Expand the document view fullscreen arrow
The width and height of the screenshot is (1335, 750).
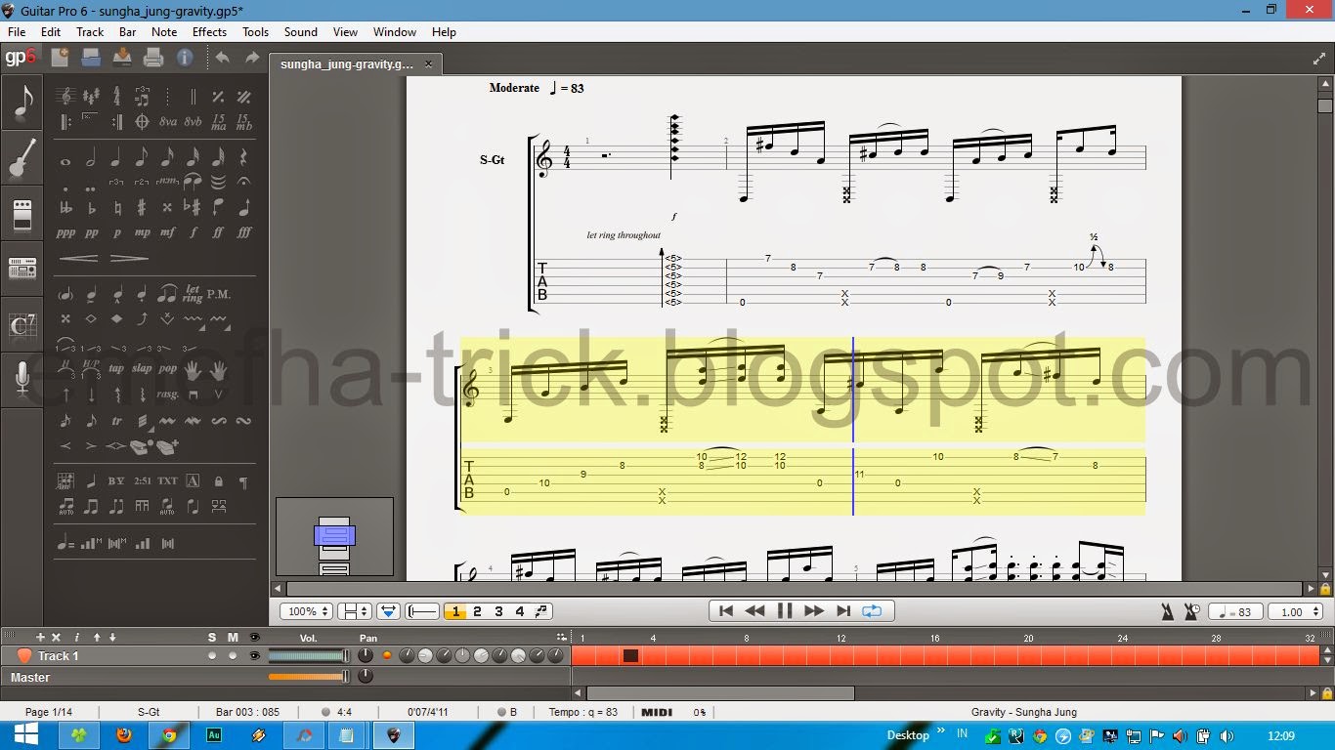click(x=1318, y=59)
